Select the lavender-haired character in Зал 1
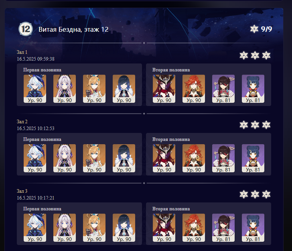 [65, 89]
